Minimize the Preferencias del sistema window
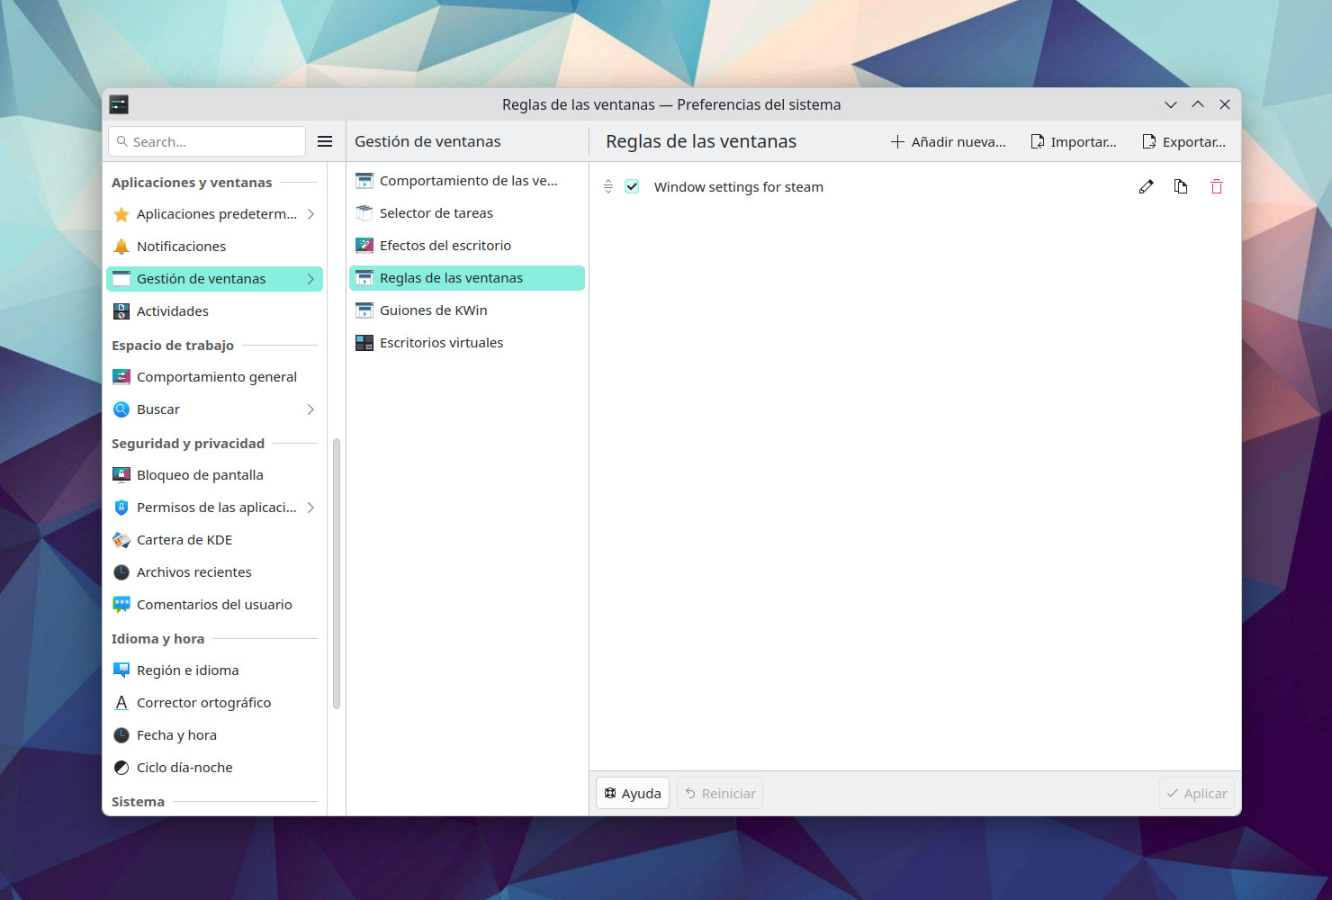The width and height of the screenshot is (1332, 900). pyautogui.click(x=1171, y=104)
